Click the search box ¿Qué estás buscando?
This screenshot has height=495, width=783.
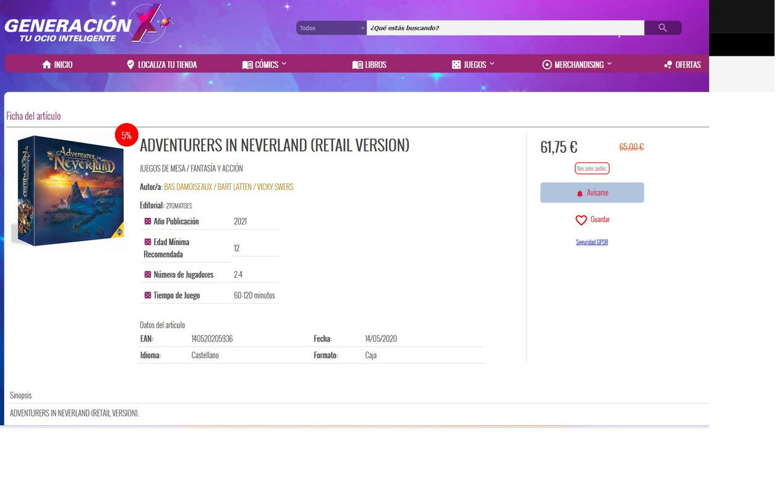point(505,28)
